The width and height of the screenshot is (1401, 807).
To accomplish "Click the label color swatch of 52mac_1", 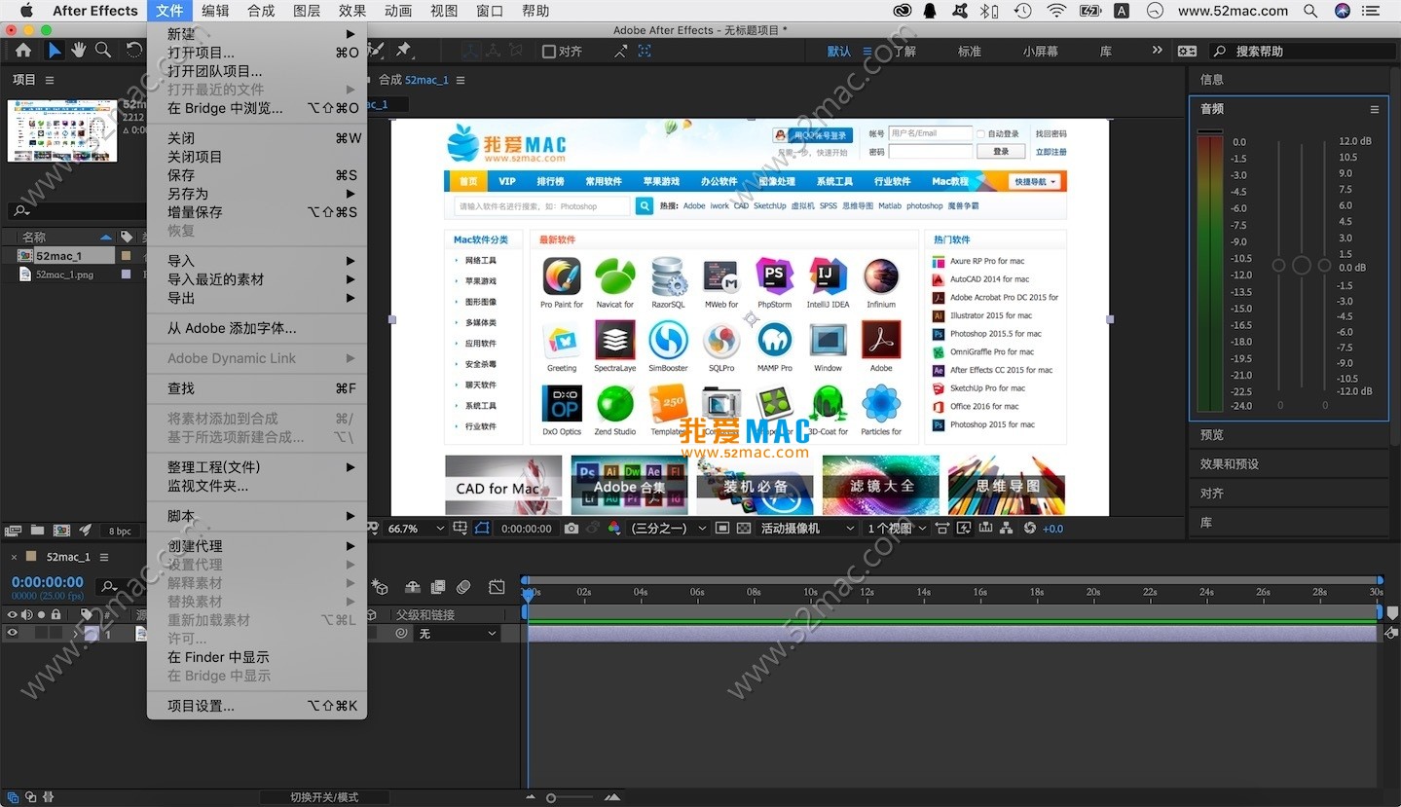I will (x=125, y=256).
